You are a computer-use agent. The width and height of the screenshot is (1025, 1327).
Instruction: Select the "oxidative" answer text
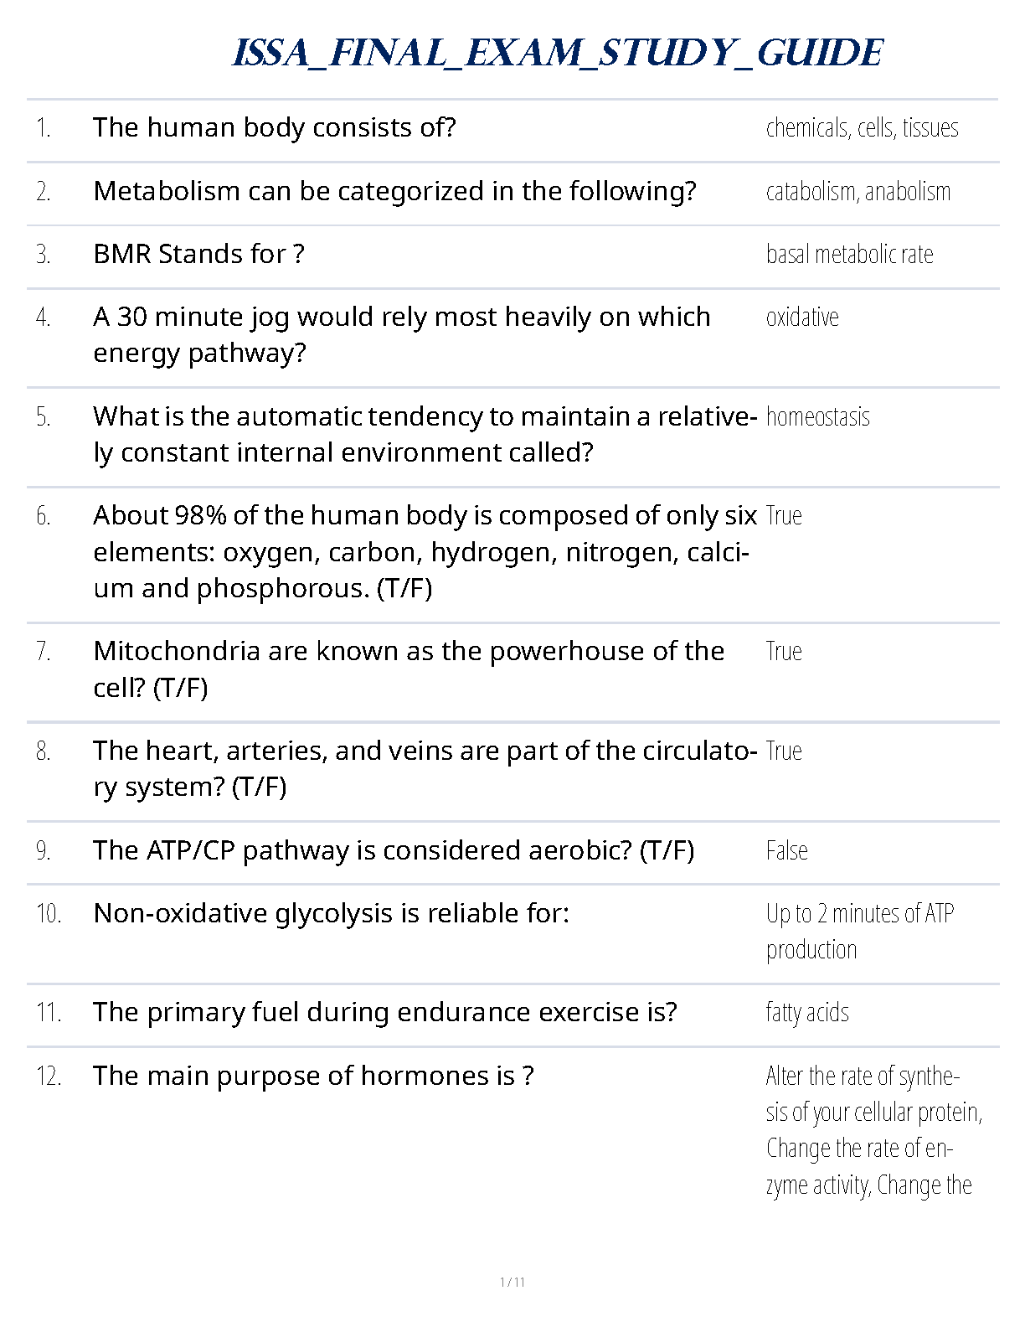coord(801,317)
